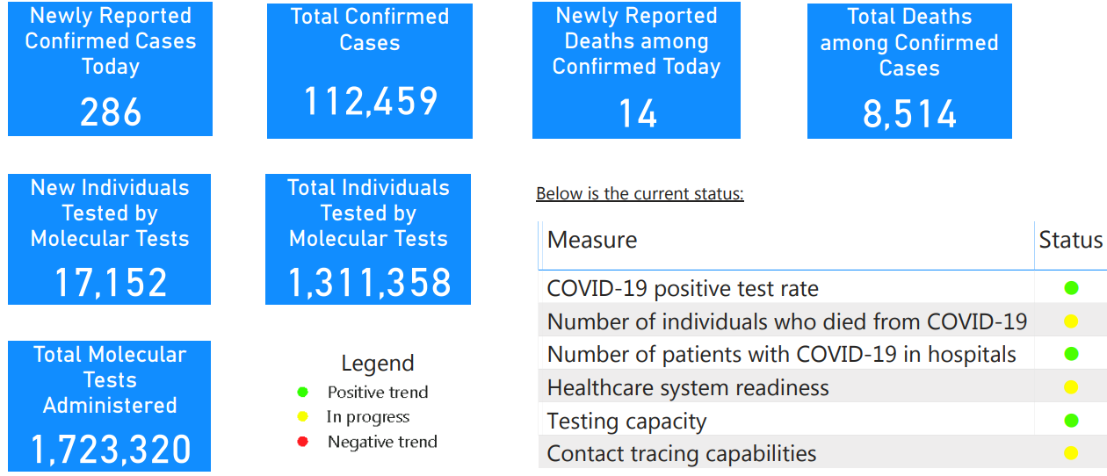Select the Testing capacity row label
This screenshot has width=1107, height=476.
[x=626, y=422]
